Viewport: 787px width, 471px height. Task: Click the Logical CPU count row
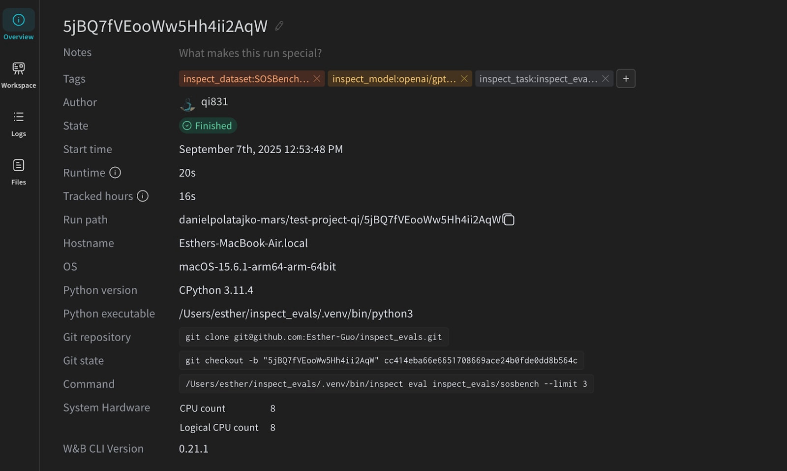(227, 428)
